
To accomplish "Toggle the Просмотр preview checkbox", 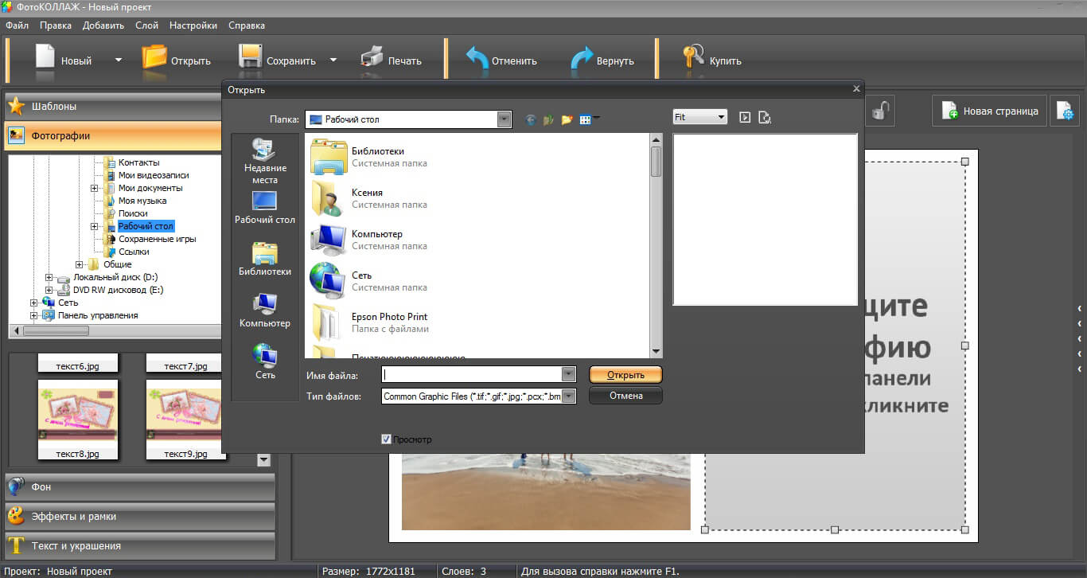I will (x=387, y=439).
